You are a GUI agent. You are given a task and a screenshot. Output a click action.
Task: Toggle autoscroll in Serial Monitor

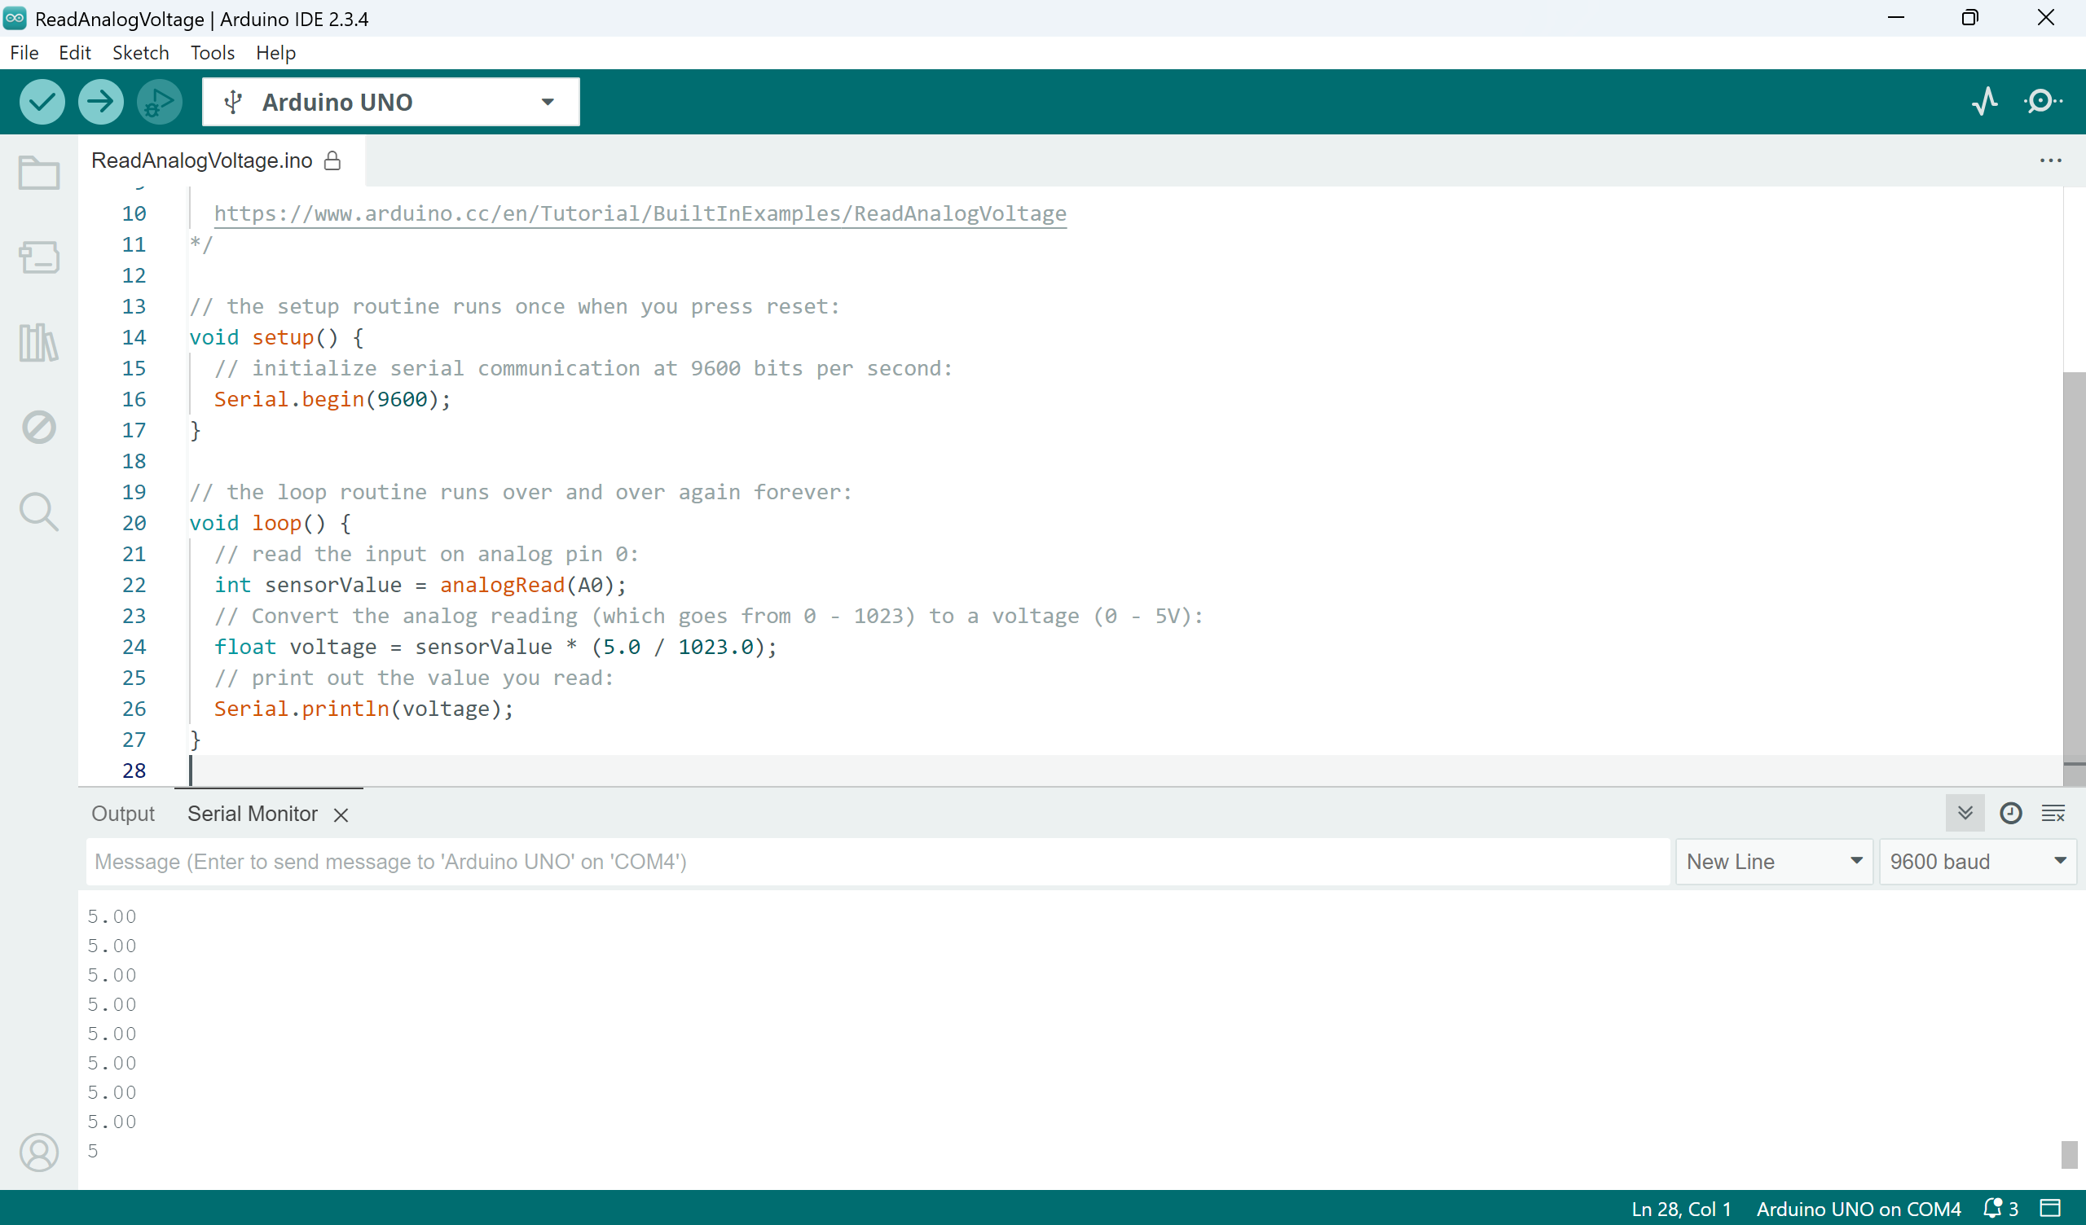click(x=1965, y=813)
